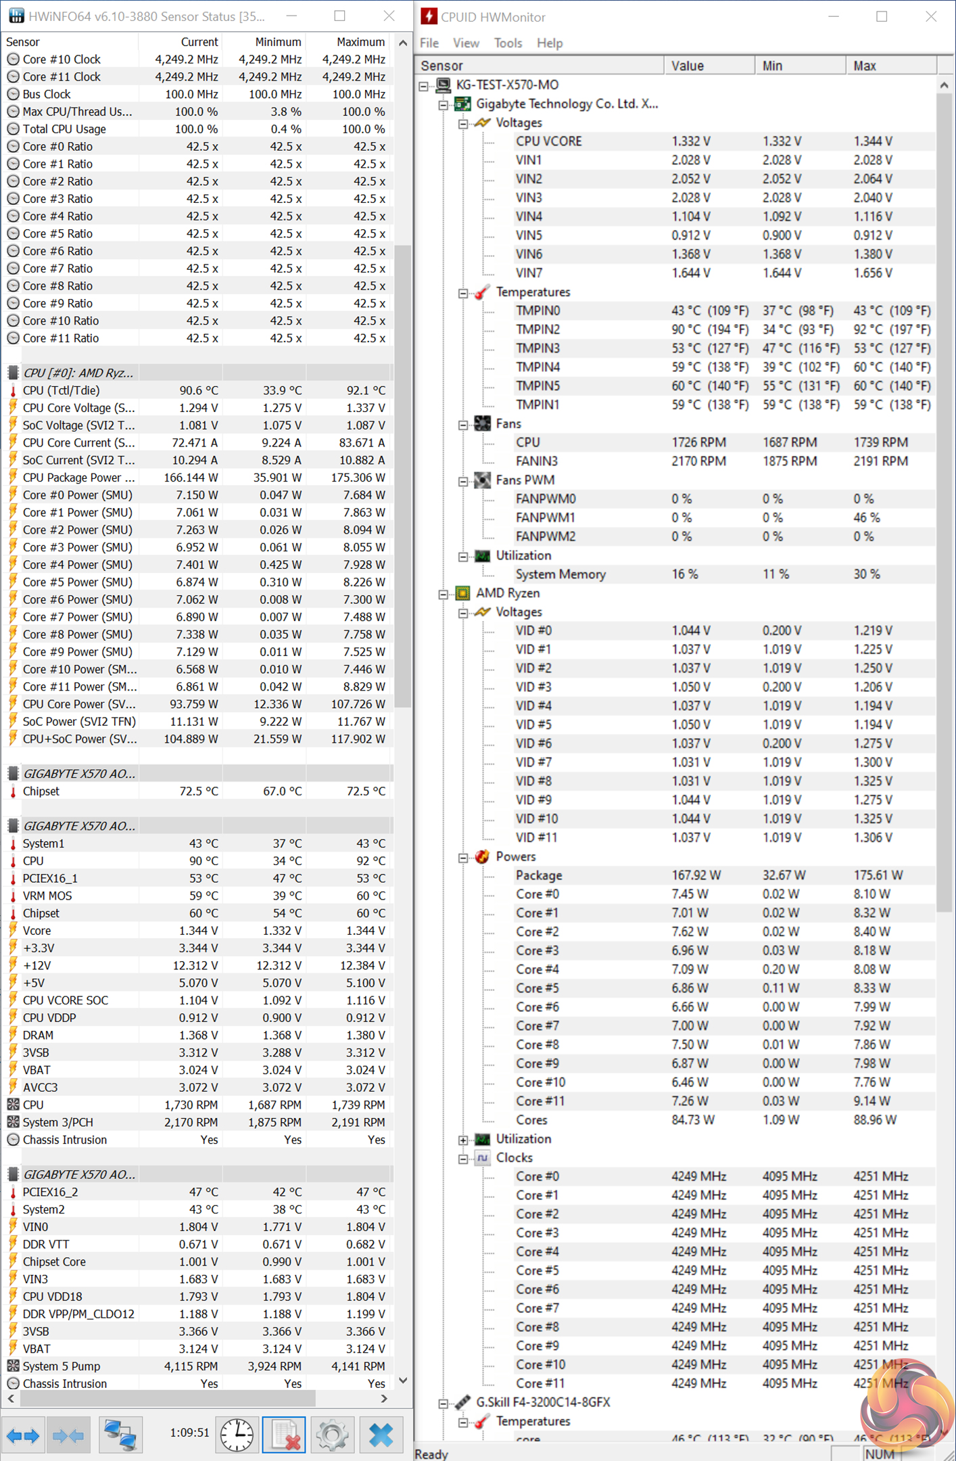Viewport: 956px width, 1461px height.
Task: Expand the Utilization node under AMD Ryzen
Action: click(463, 1140)
